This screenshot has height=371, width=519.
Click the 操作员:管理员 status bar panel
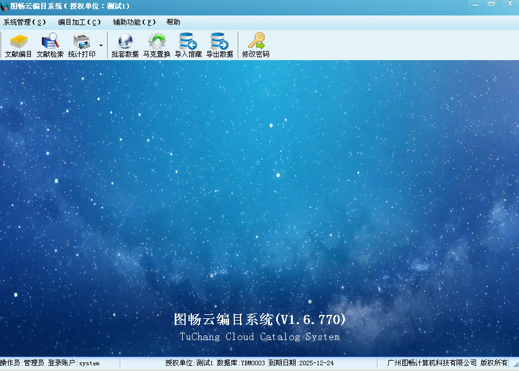tap(50, 363)
